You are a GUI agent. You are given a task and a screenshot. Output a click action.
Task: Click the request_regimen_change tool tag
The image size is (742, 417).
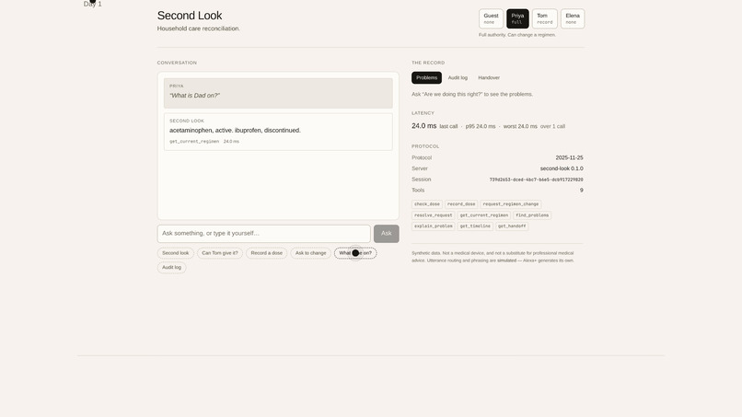(511, 204)
